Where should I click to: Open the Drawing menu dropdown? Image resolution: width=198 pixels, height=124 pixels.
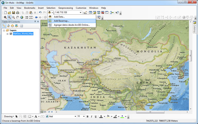point(9,116)
